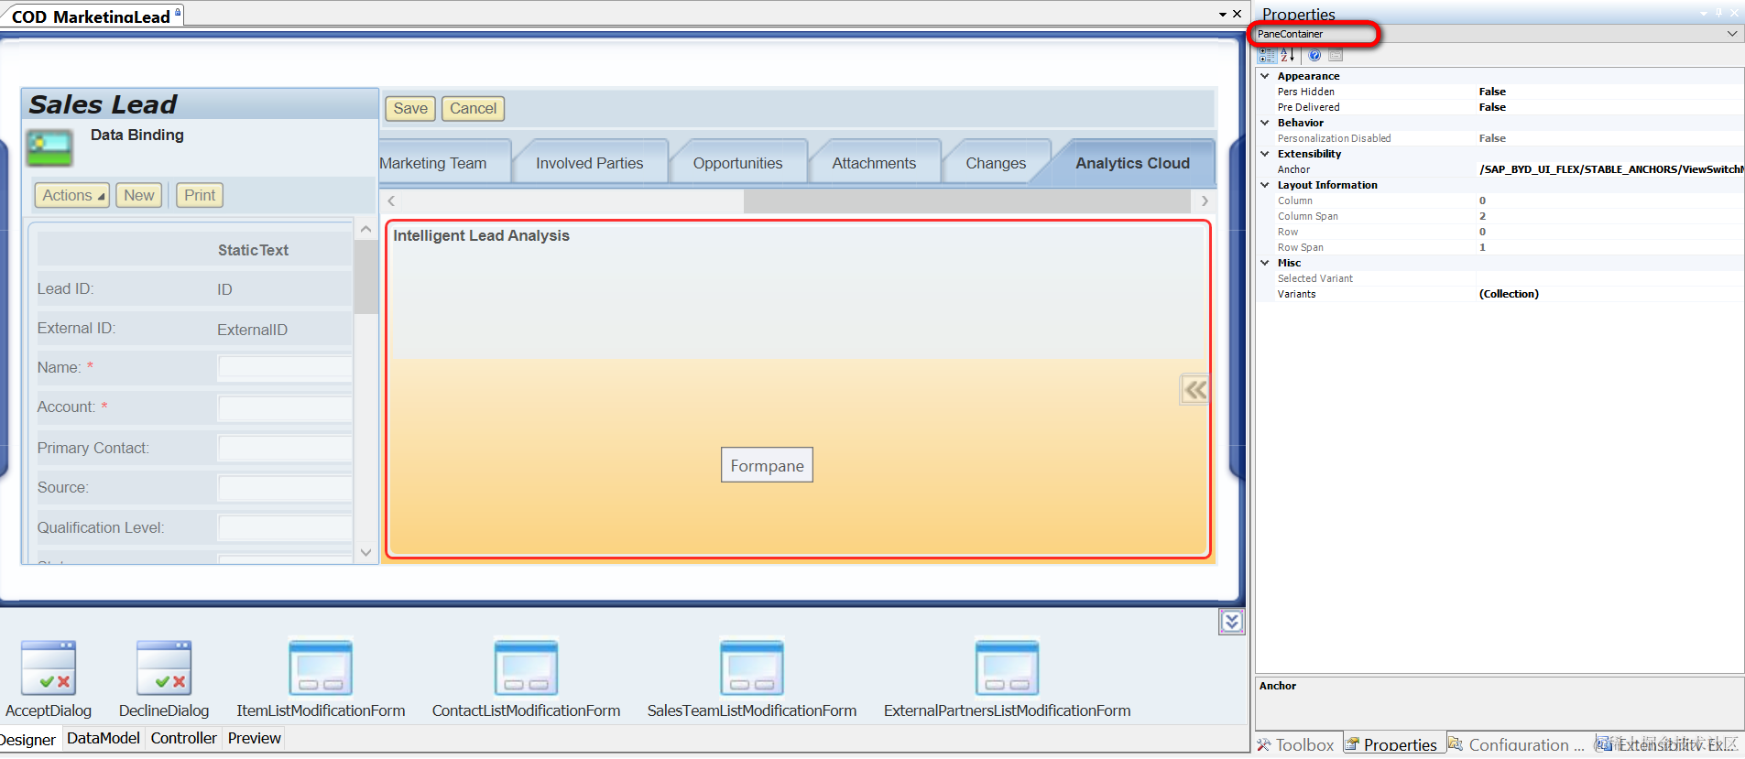Click the pin icon of Properties panel
The image size is (1745, 759).
(x=1718, y=13)
